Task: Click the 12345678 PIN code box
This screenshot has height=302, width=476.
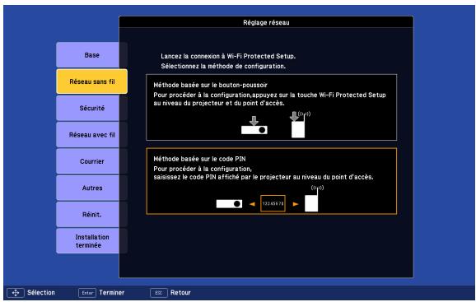Action: pyautogui.click(x=273, y=203)
